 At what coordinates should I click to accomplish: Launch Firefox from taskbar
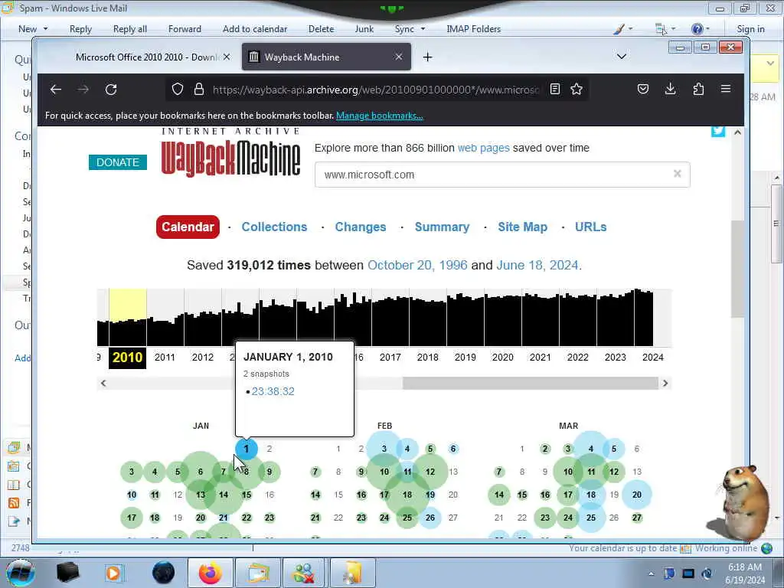pos(210,573)
